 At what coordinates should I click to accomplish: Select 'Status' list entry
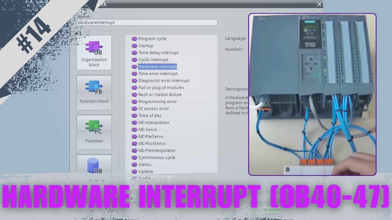coord(145,165)
